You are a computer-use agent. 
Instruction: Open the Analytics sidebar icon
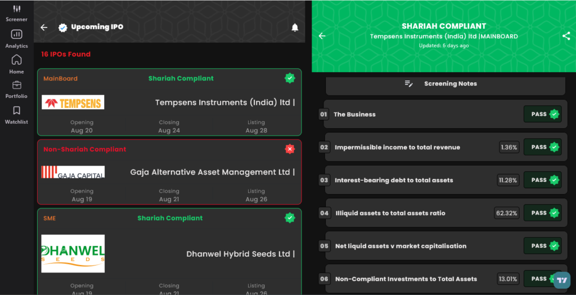point(16,34)
